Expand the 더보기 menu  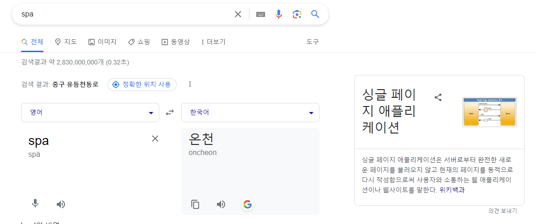click(213, 42)
